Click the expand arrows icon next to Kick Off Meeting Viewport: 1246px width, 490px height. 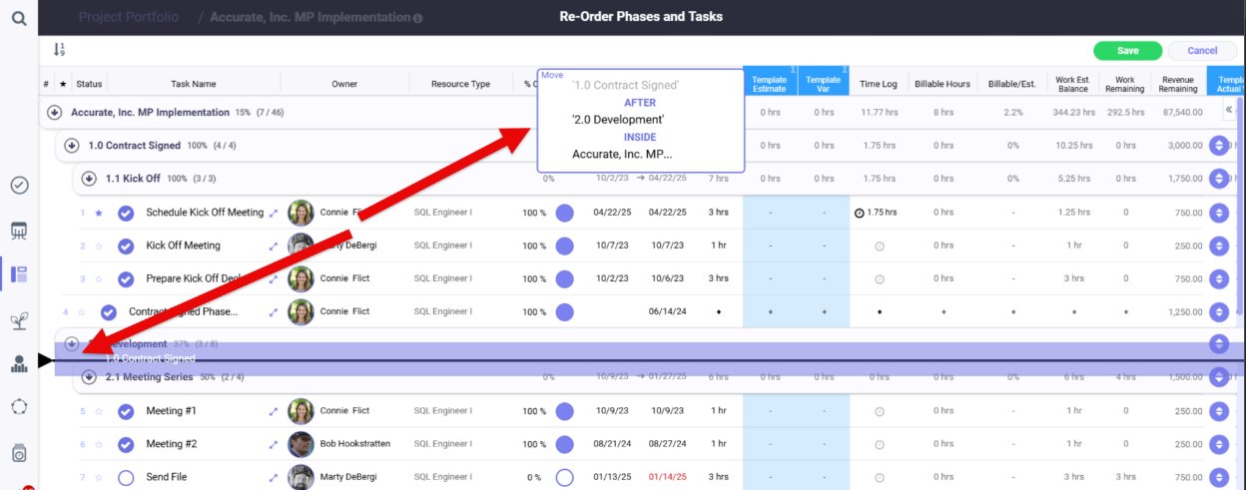tap(274, 245)
